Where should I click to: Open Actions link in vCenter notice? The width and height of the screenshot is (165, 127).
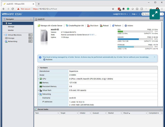(49, 59)
